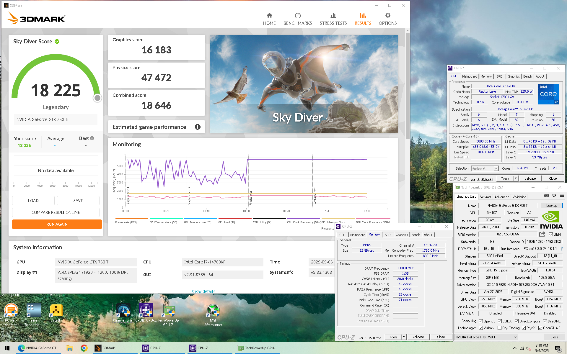The image size is (567, 354).
Task: Open BENCHMARKS in 3DMark navigation
Action: point(298,19)
